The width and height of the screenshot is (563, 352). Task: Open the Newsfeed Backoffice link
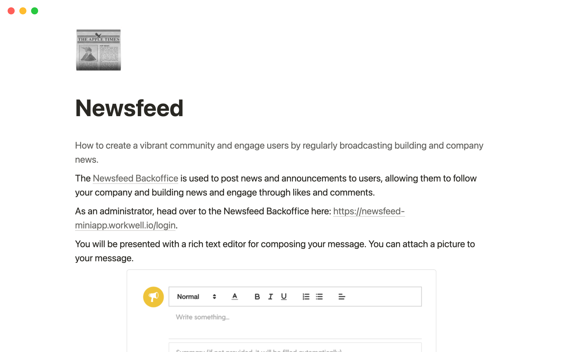tap(135, 178)
